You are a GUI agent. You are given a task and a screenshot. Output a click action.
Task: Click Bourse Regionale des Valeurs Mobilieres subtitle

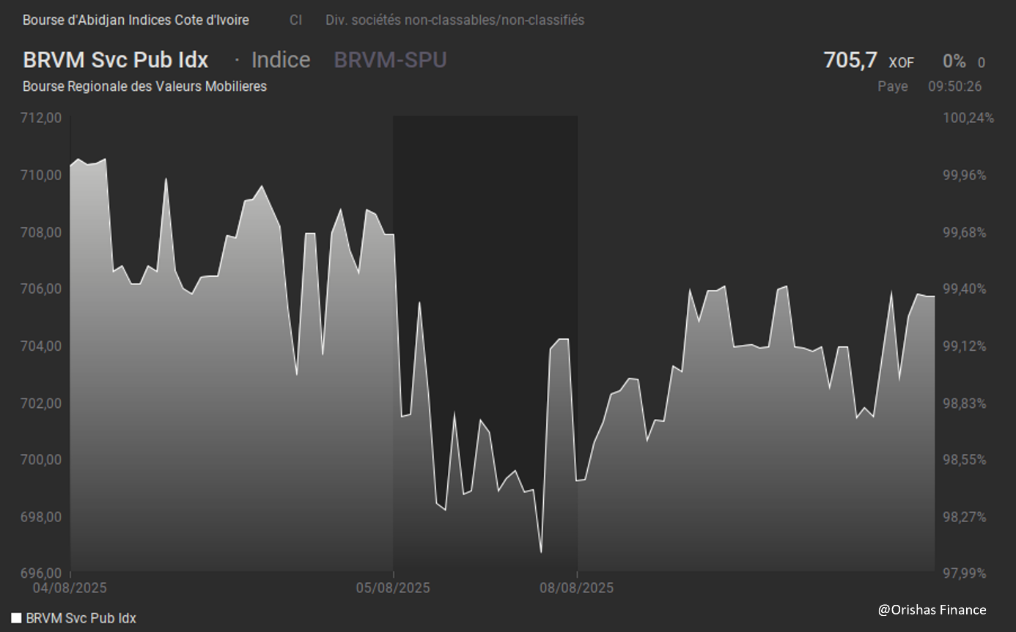144,86
